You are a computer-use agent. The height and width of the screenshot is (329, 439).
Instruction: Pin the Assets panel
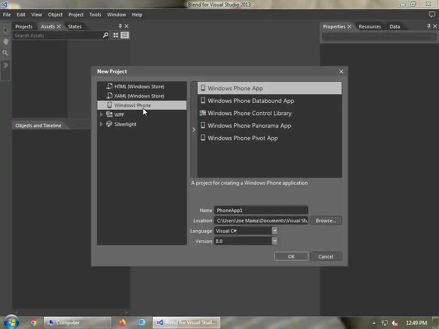click(x=120, y=26)
